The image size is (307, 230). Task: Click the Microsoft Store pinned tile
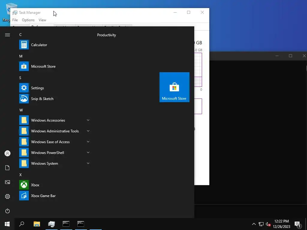pos(174,87)
